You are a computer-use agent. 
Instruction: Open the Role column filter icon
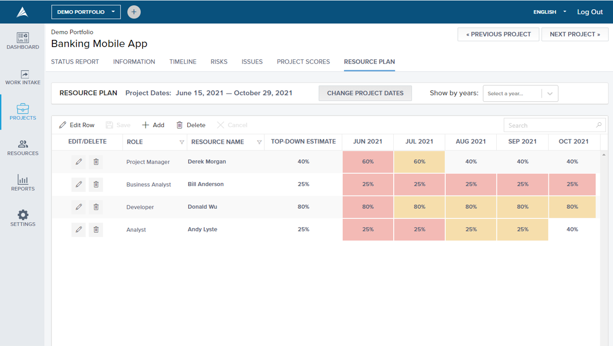point(182,142)
